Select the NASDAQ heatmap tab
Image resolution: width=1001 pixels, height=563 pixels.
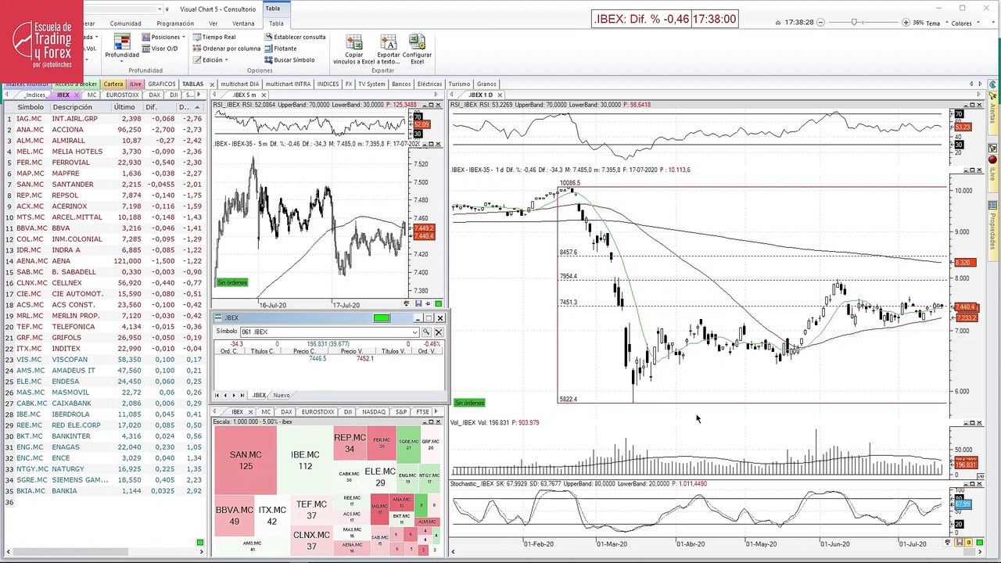click(373, 412)
